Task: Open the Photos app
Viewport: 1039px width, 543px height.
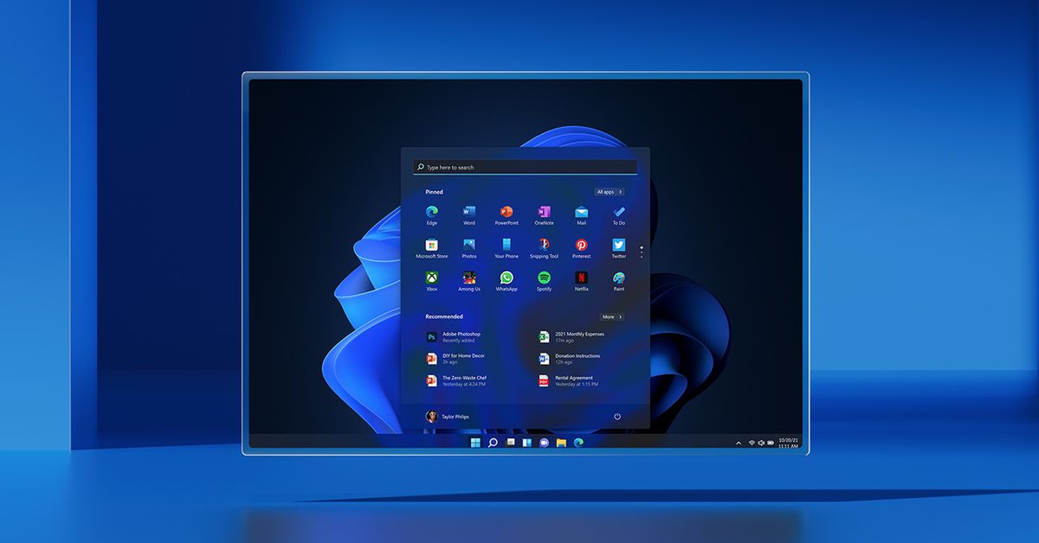Action: click(x=468, y=246)
